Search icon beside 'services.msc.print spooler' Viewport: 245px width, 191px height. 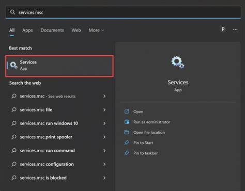14,137
